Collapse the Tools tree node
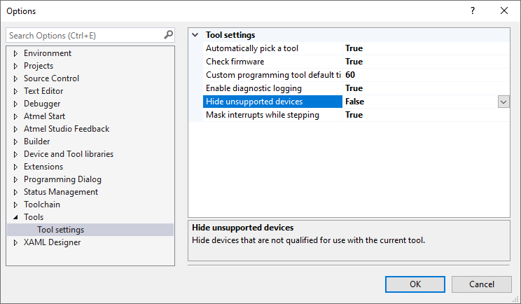Image resolution: width=521 pixels, height=304 pixels. (15, 218)
